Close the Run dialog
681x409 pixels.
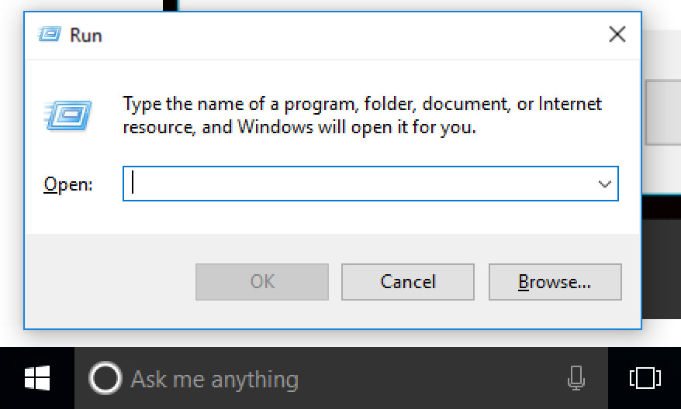(x=617, y=35)
